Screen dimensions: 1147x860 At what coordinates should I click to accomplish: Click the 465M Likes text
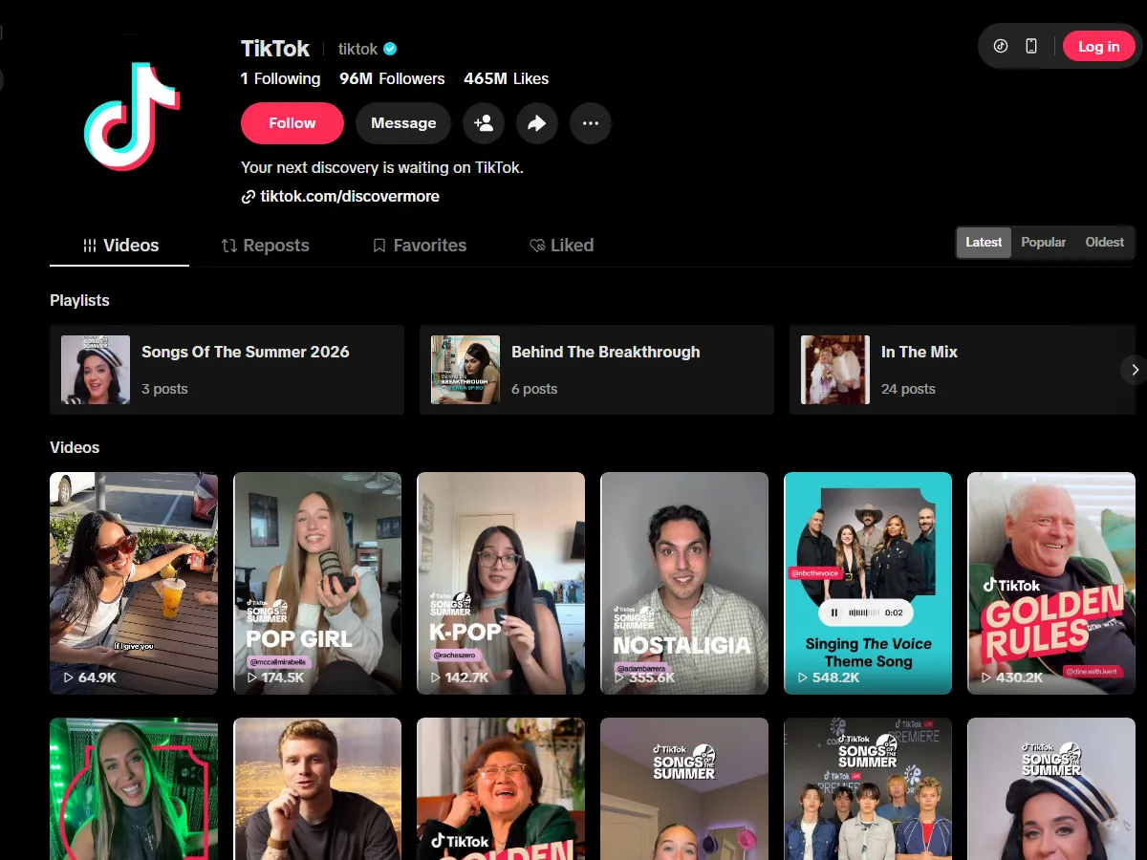coord(507,79)
